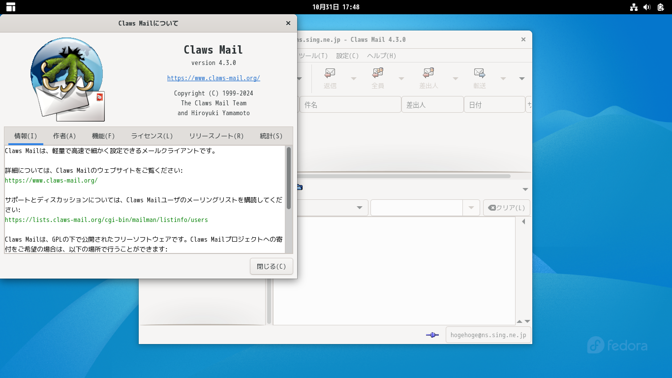Click the left-pointing arrow icon beside message view
This screenshot has width=672, height=378.
523,222
